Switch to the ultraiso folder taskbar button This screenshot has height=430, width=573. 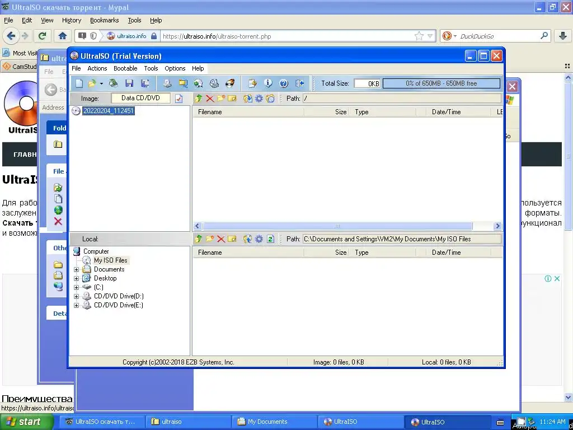[189, 422]
